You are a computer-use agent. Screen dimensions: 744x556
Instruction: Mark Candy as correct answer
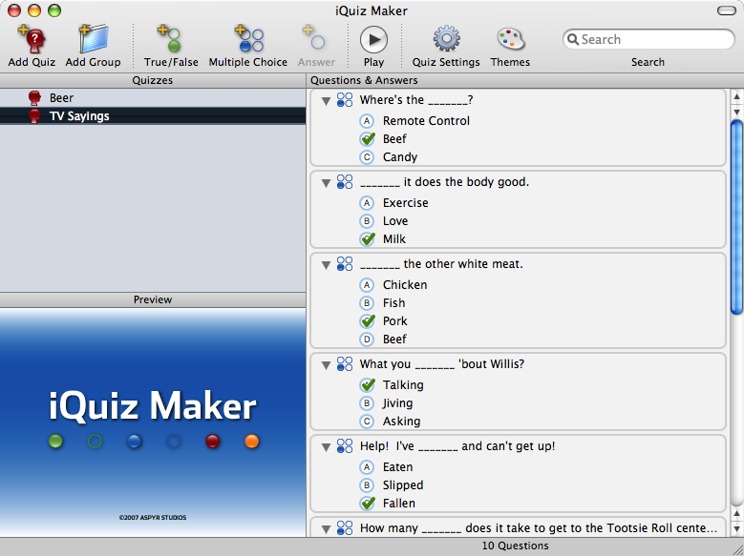(367, 157)
